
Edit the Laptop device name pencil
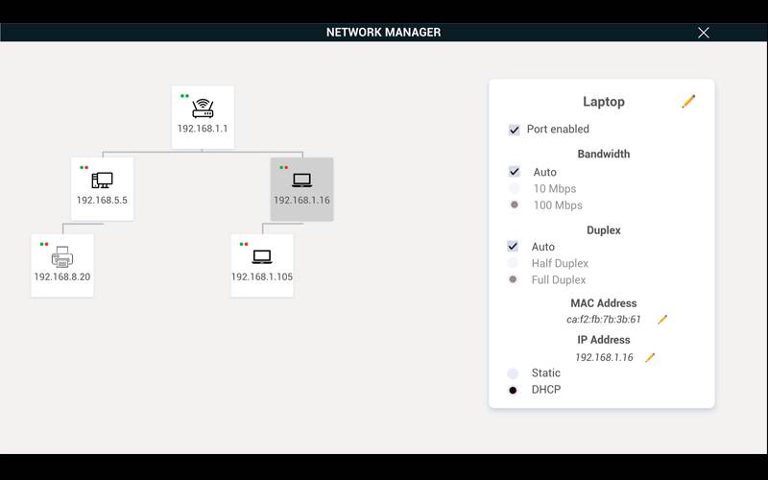pyautogui.click(x=688, y=102)
